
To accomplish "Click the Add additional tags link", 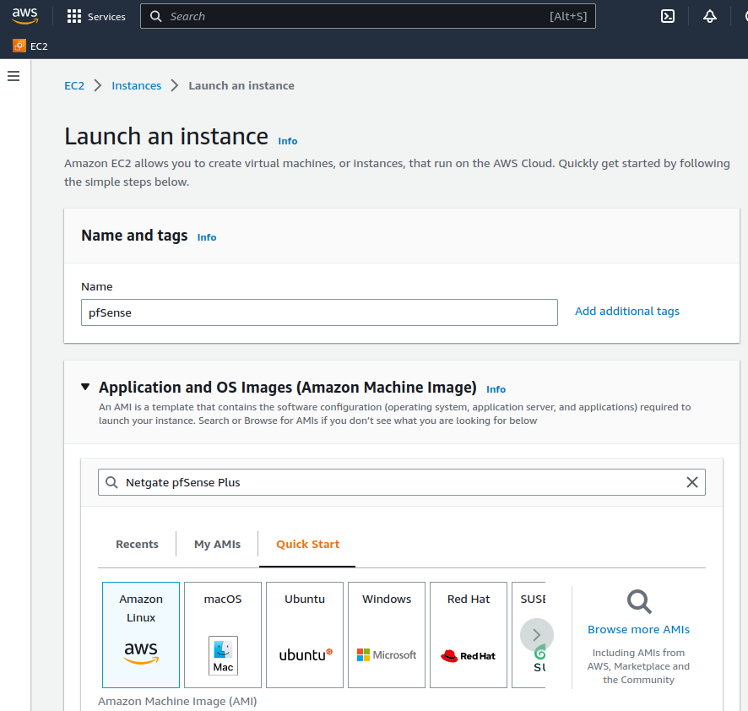I will (x=626, y=311).
